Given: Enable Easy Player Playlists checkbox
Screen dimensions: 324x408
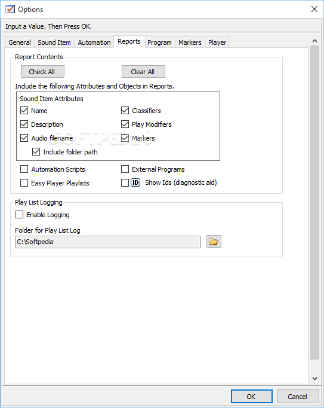Looking at the screenshot, I should tap(24, 183).
